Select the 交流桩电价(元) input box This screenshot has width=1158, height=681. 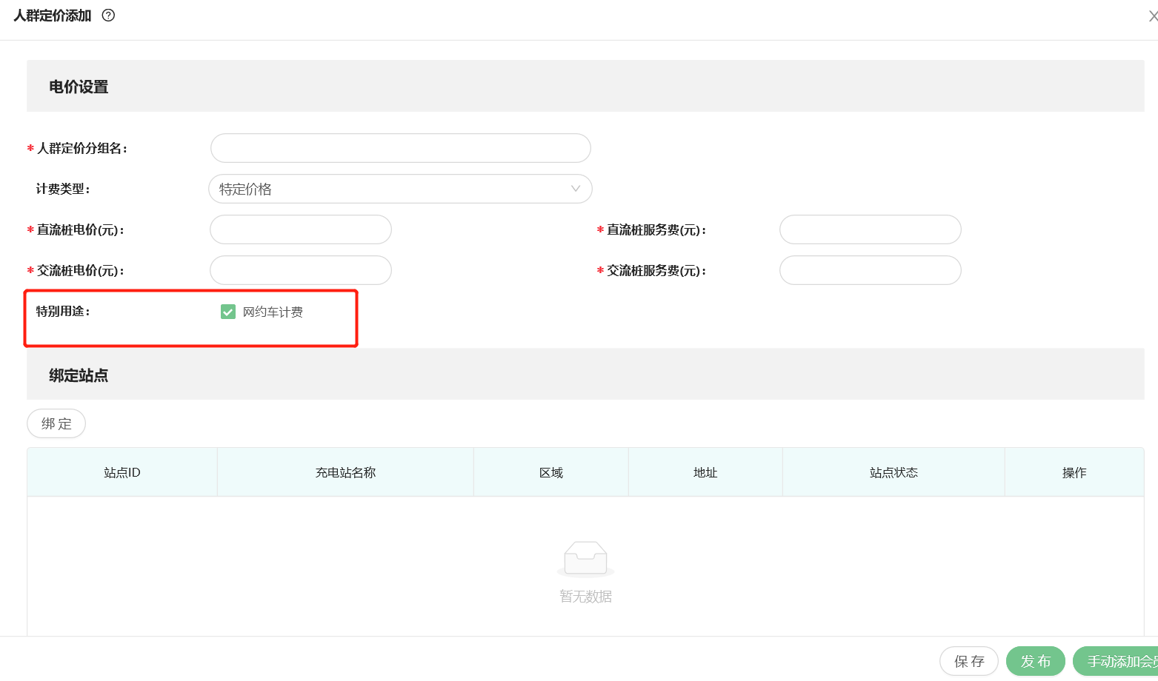(301, 270)
